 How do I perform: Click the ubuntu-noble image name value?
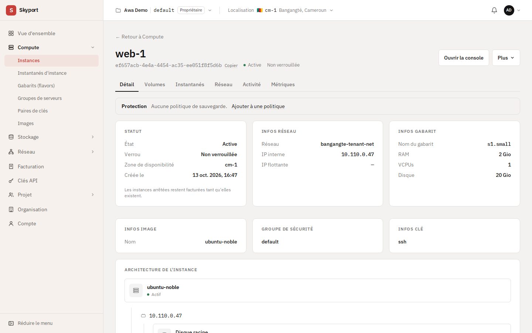click(x=221, y=242)
